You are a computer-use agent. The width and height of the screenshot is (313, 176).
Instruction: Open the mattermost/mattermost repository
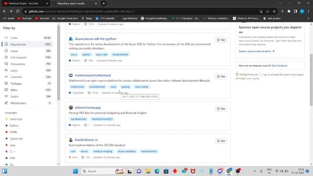93,75
